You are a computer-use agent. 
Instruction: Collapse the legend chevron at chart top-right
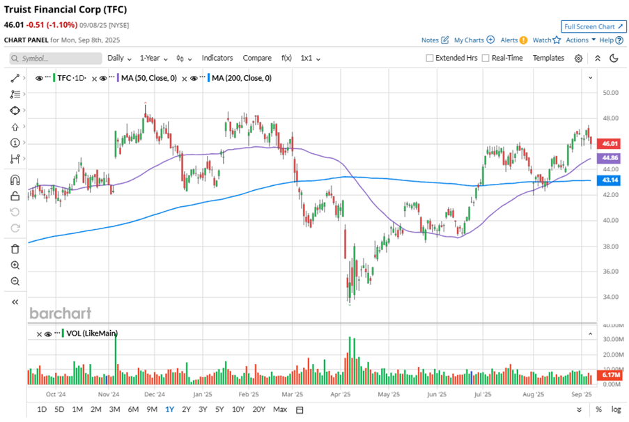(591, 78)
